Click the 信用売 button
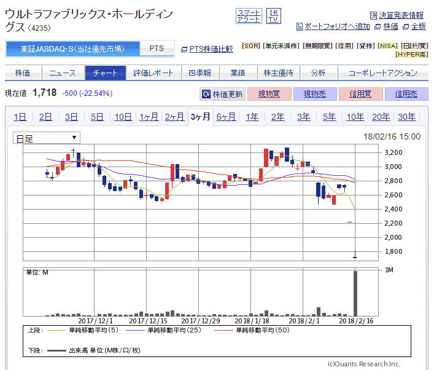434x370 pixels. [x=406, y=94]
